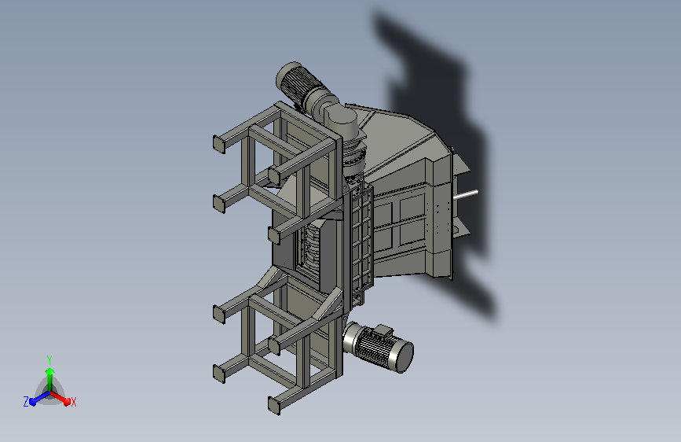Select the lower electric motor with end cap
The width and height of the screenshot is (681, 442).
pyautogui.click(x=379, y=348)
